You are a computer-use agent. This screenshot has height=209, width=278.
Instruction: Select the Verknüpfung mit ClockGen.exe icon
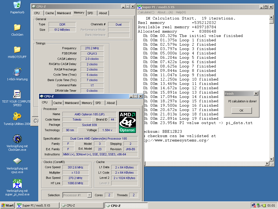17,139
